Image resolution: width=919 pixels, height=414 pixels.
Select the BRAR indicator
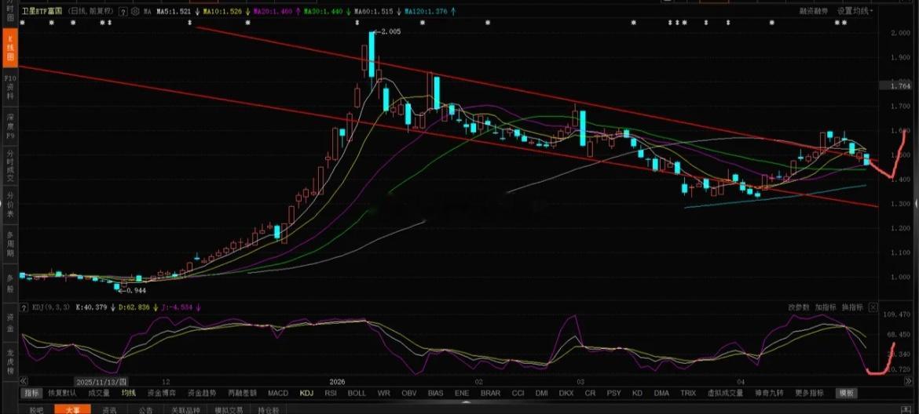(491, 393)
